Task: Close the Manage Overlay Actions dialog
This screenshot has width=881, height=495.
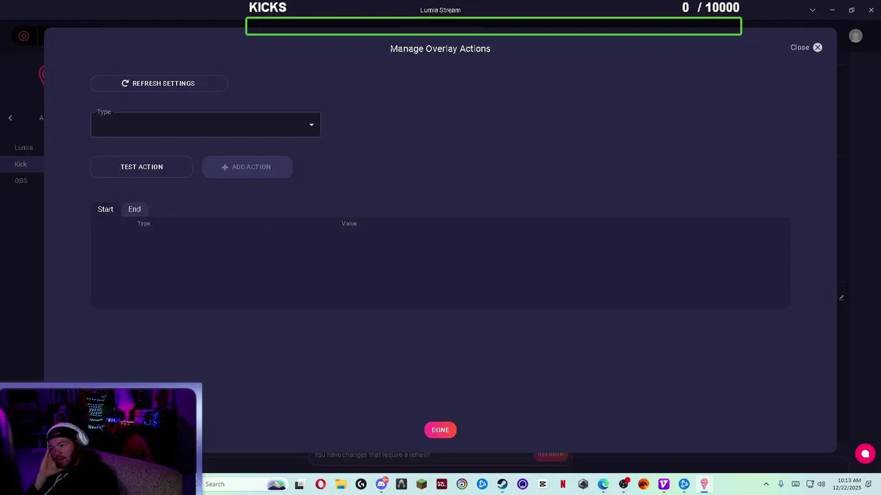Action: pyautogui.click(x=806, y=47)
